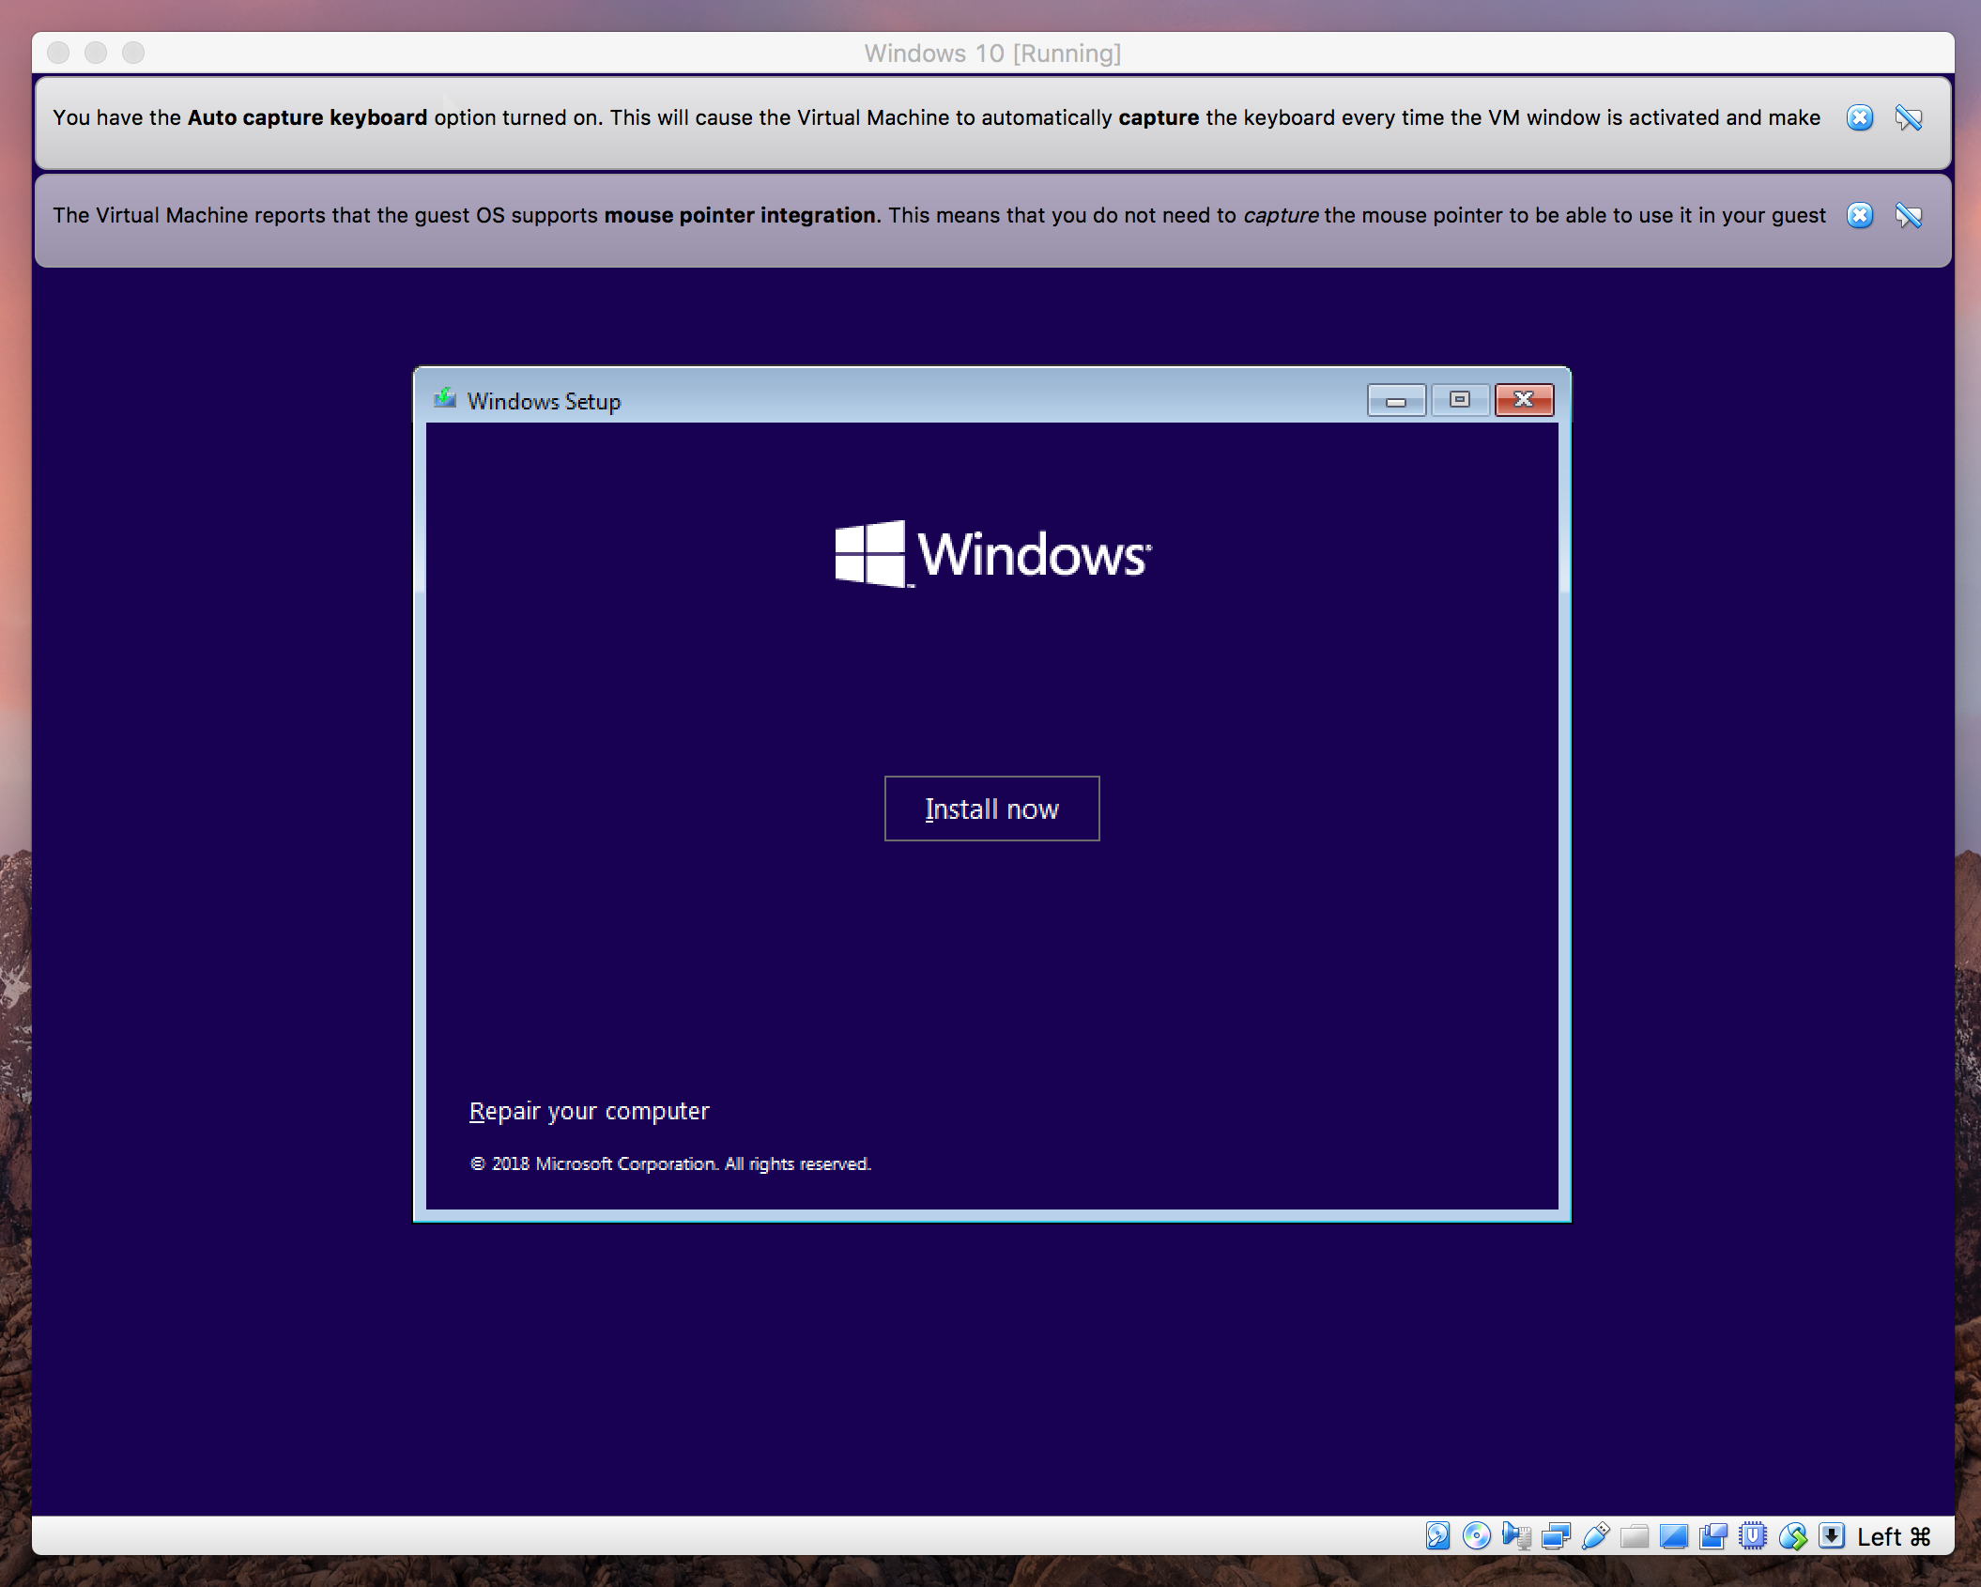Click the Windows 10 [Running] window title
The width and height of the screenshot is (1981, 1587).
coord(992,54)
